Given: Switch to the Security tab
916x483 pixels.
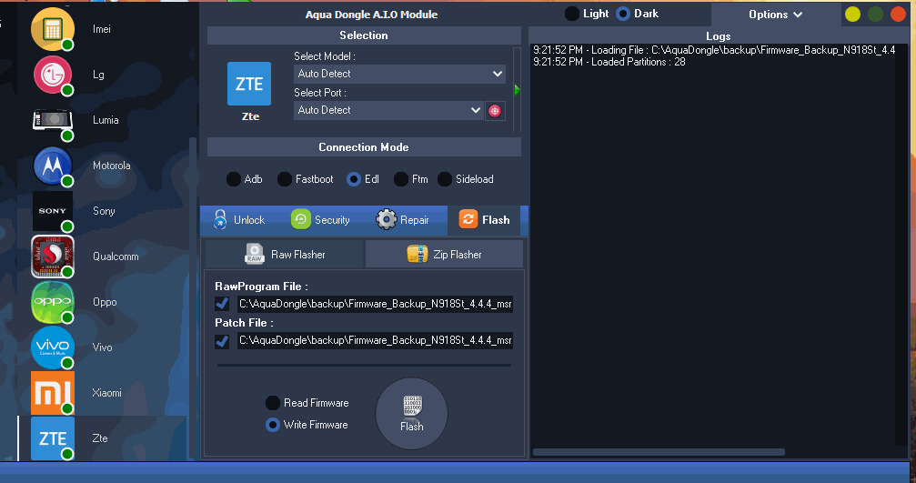Looking at the screenshot, I should [320, 219].
